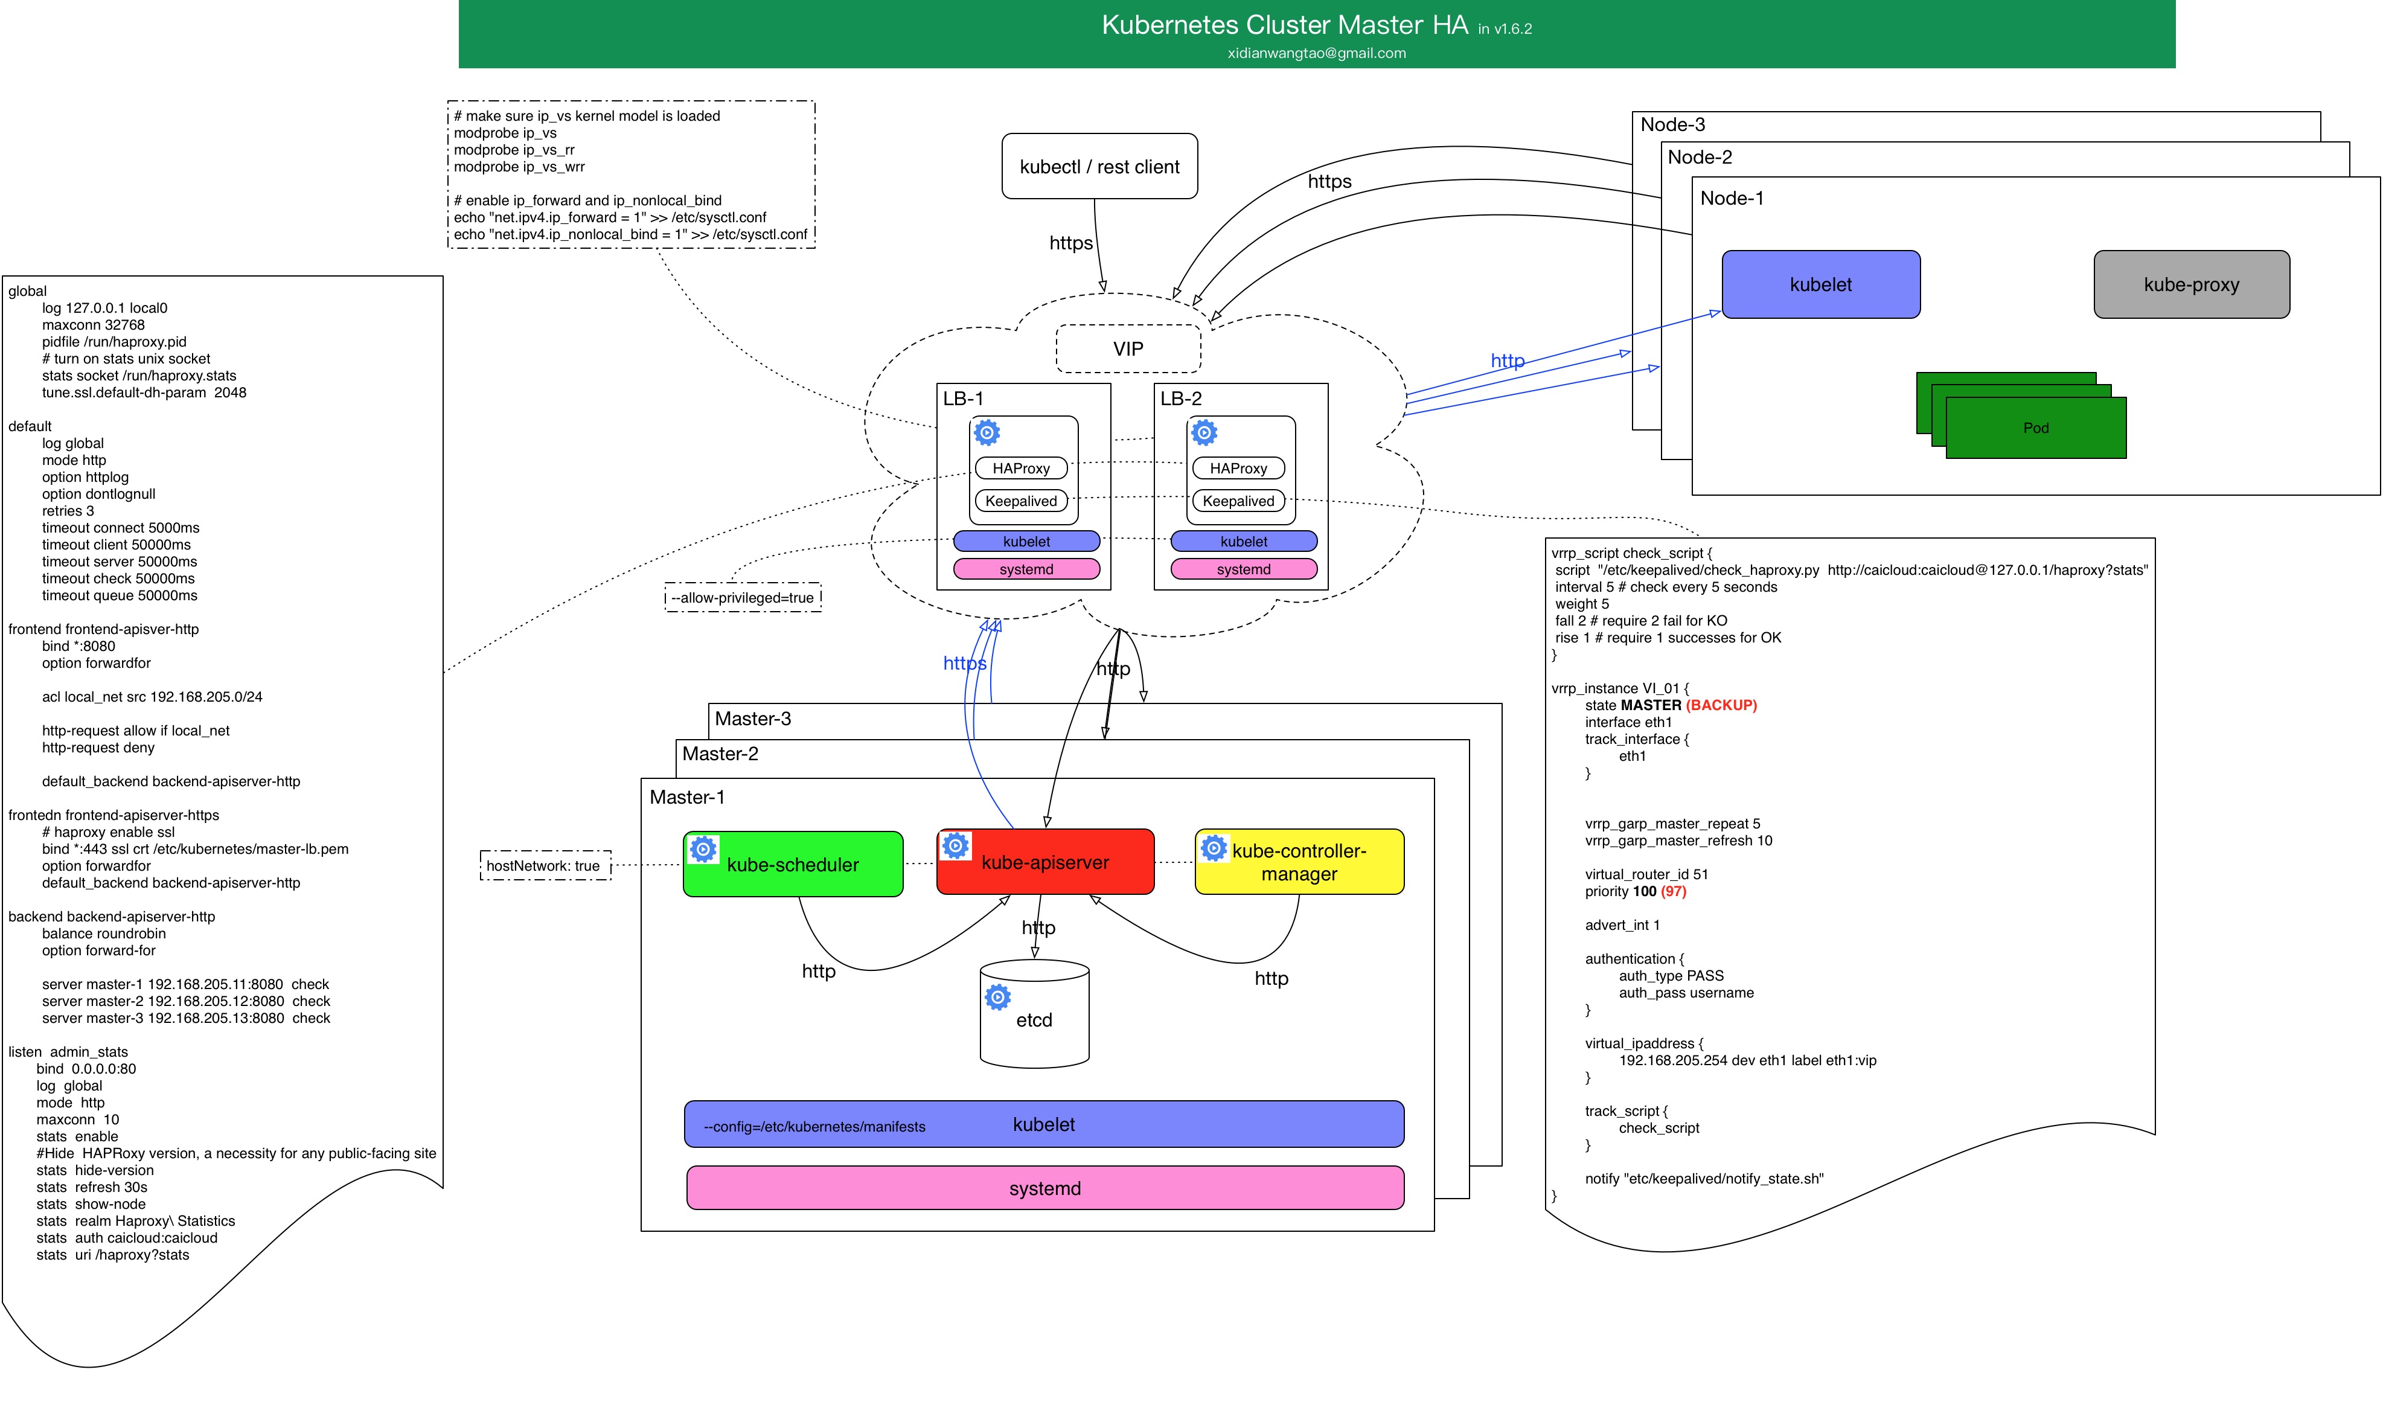Click the stats auth caicloud:caicloud line
This screenshot has height=1419, width=2383.
(127, 1237)
